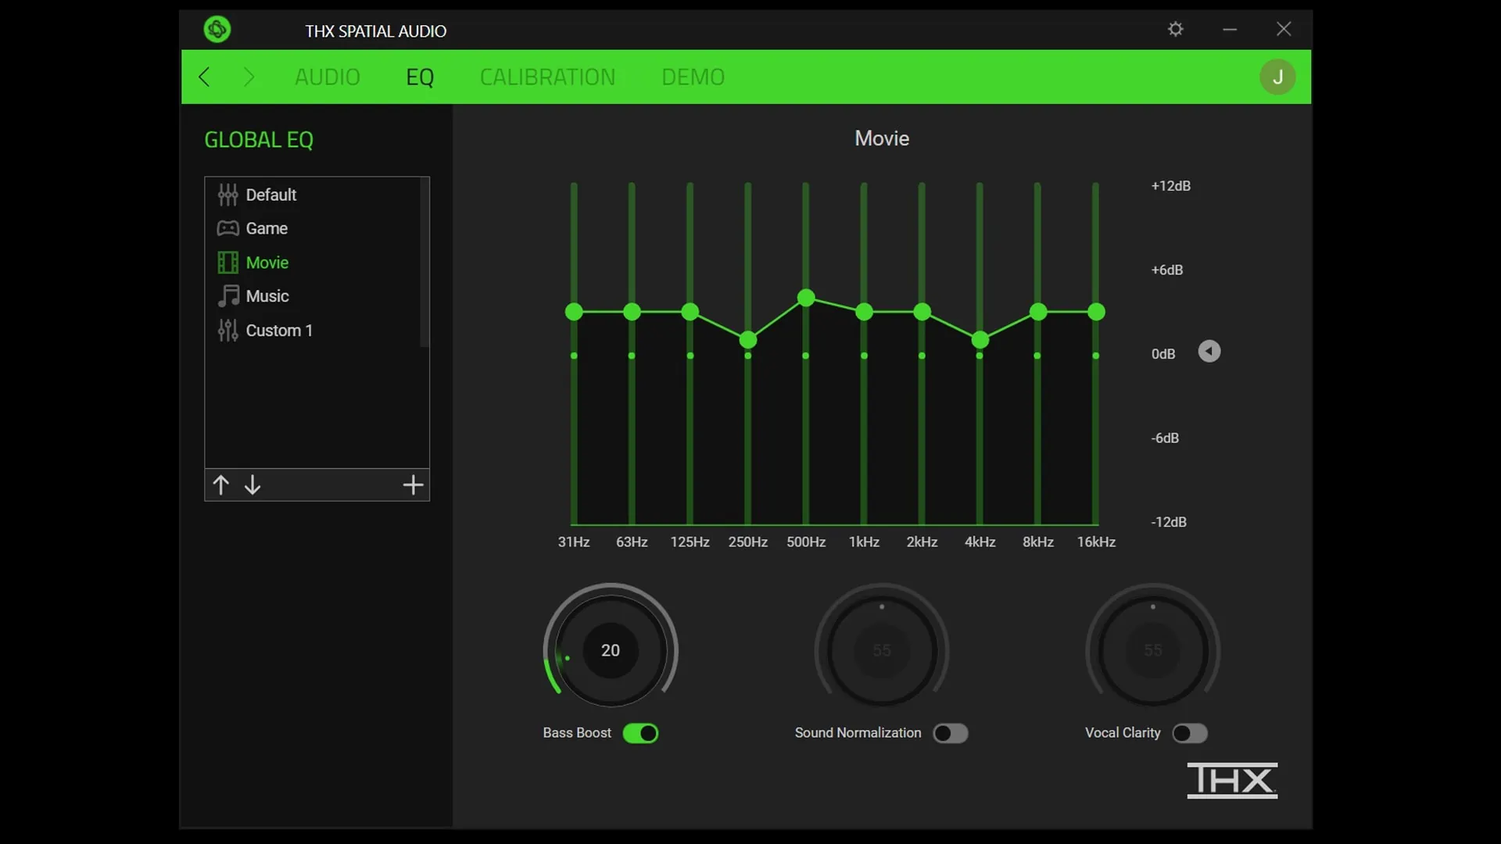Select the Default EQ preset icon
The image size is (1501, 844).
(226, 195)
